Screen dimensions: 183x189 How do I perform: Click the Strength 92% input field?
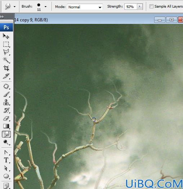point(130,7)
